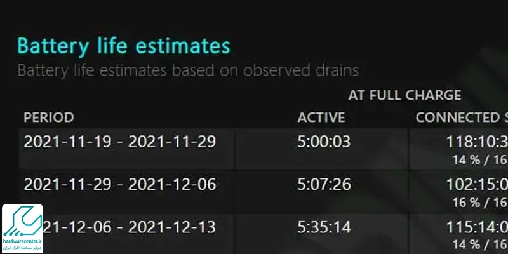Click the ACTIVE column header

click(x=321, y=117)
